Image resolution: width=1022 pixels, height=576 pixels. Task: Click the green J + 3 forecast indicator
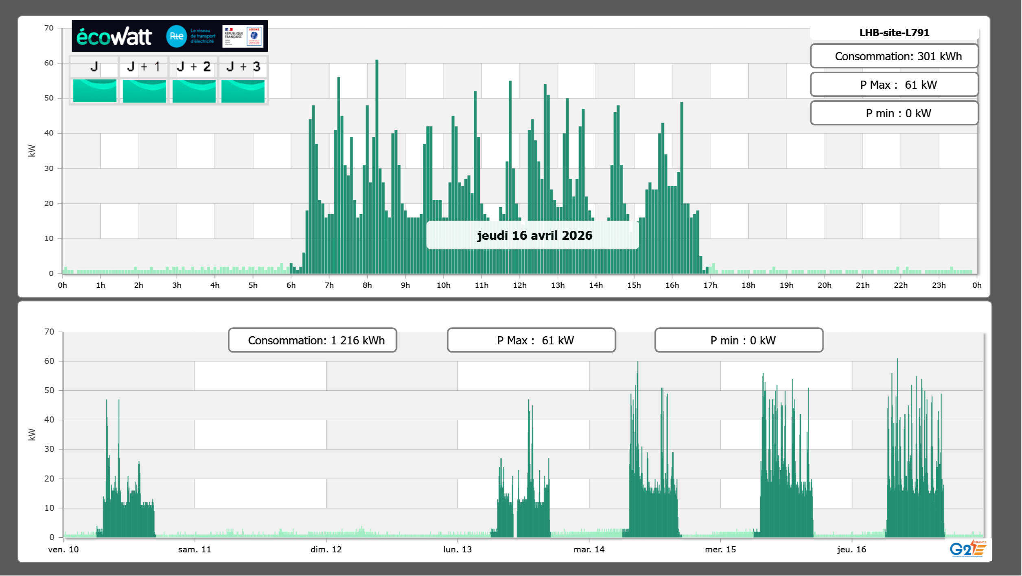tap(243, 91)
